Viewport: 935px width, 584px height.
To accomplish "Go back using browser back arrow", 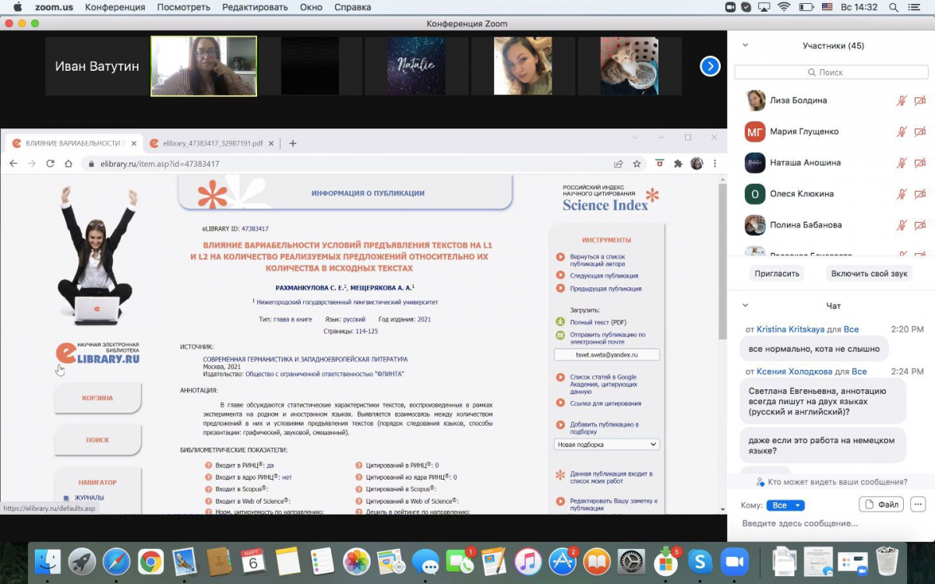I will (13, 164).
